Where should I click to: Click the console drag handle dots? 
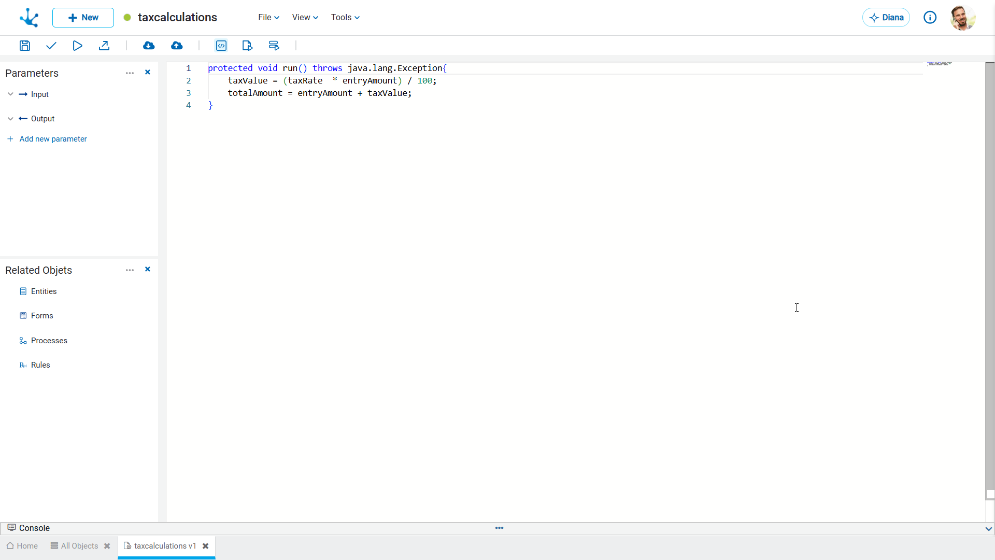click(x=500, y=528)
